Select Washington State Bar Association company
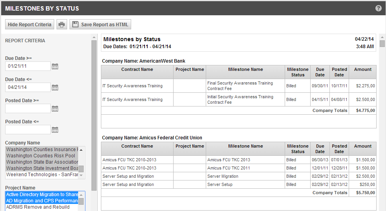The height and width of the screenshot is (211, 386). pos(42,162)
